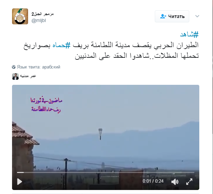Click the Читать follow button
The image size is (213, 194).
[172, 16]
